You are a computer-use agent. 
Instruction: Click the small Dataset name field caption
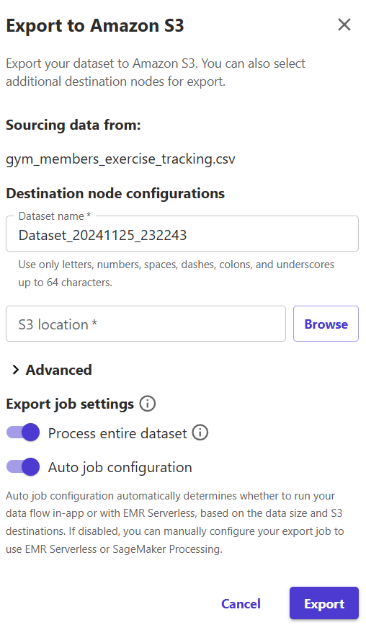(x=55, y=216)
